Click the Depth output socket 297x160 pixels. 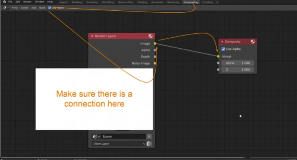click(155, 57)
